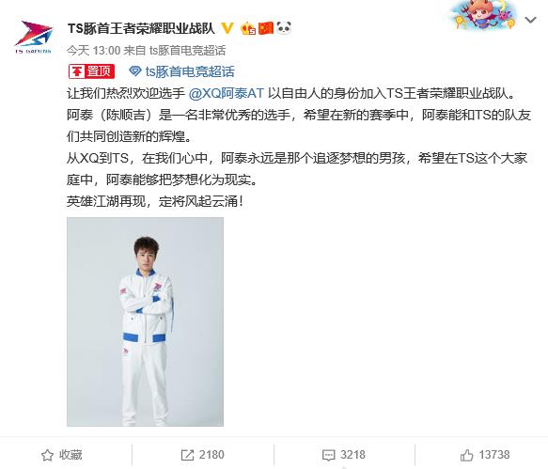This screenshot has height=469, width=548.
Task: Open the ts豚首电竞超话 topic link
Action: 190,71
